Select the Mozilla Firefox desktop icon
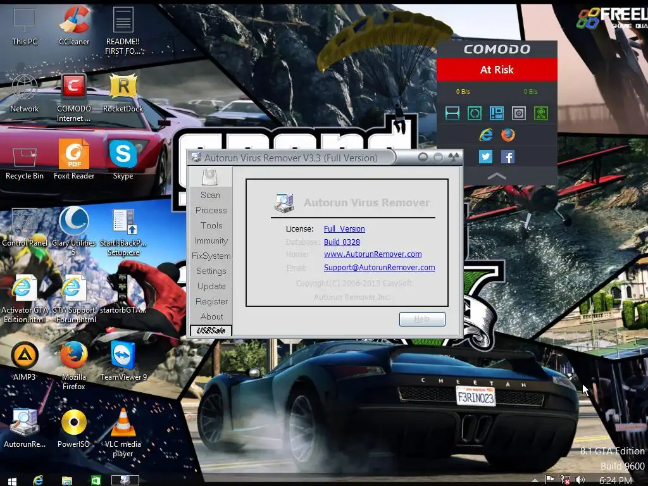The image size is (648, 486). click(x=74, y=366)
